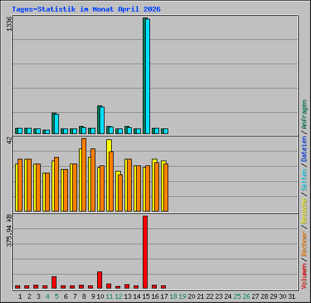
Task: Click the orange bar for day 1
Action: 20,185
